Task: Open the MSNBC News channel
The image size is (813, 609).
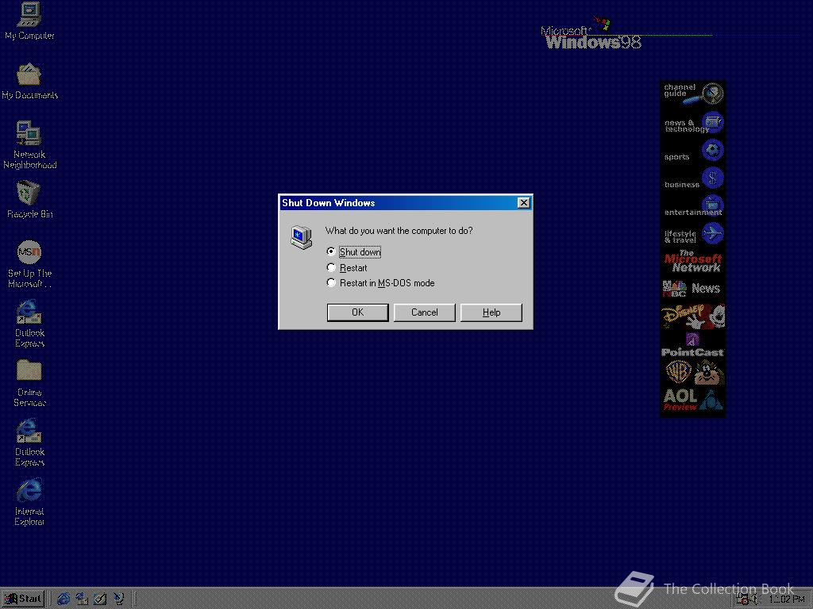Action: click(693, 289)
